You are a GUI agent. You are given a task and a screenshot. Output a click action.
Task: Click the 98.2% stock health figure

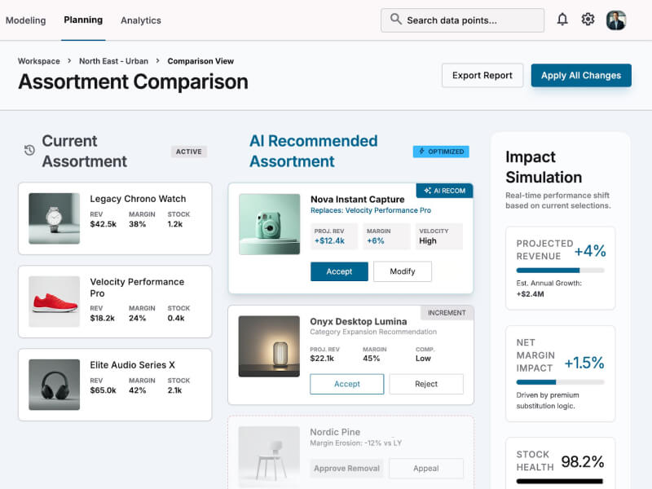[583, 461]
